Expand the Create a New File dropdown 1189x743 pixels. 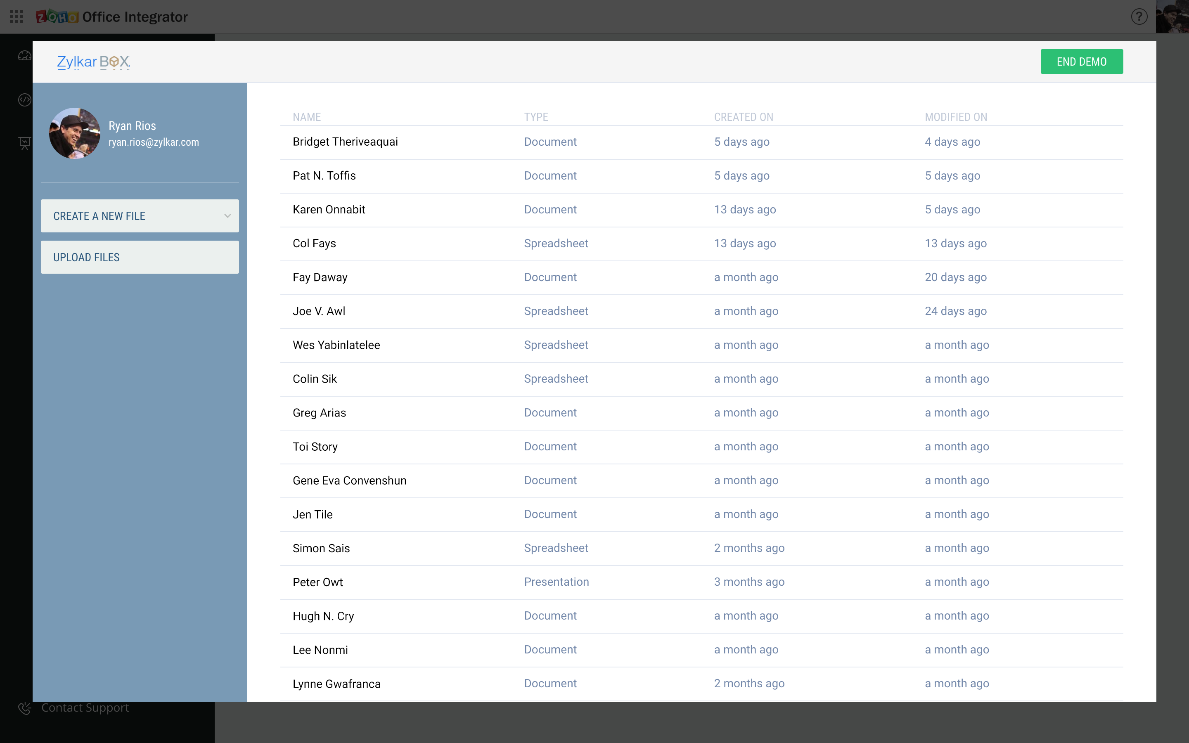(x=140, y=216)
